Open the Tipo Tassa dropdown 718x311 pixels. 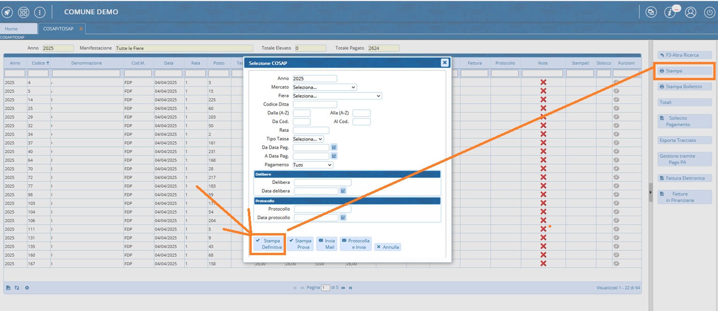(308, 139)
